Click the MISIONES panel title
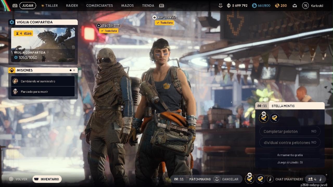The width and height of the screenshot is (333, 187). point(24,70)
